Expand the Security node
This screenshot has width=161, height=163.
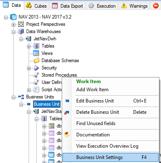29,68
